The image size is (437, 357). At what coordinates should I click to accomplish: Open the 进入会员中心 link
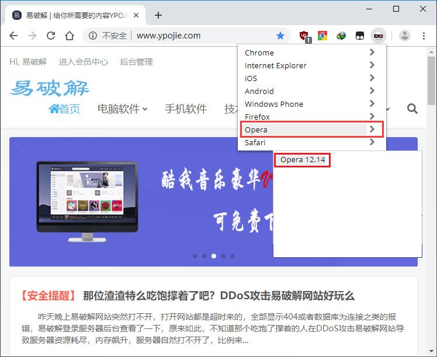tap(83, 62)
